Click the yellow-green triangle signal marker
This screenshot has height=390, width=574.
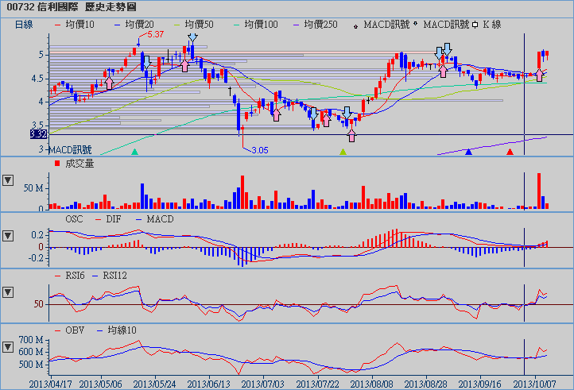343,151
